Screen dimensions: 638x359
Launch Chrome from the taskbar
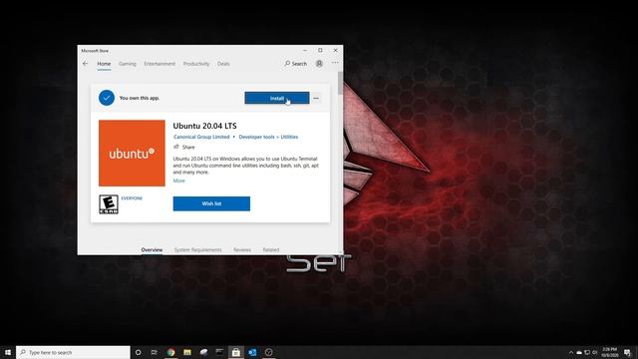[x=170, y=352]
